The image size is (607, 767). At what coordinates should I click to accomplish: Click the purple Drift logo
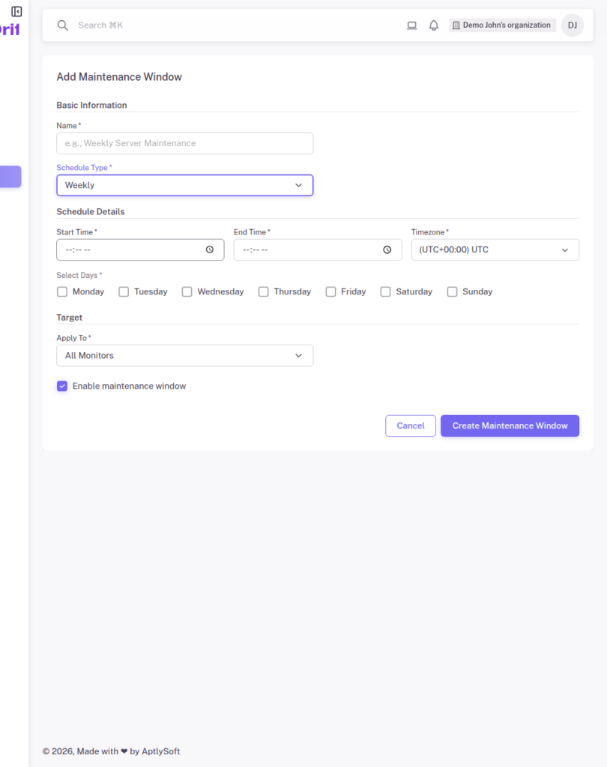(9, 28)
